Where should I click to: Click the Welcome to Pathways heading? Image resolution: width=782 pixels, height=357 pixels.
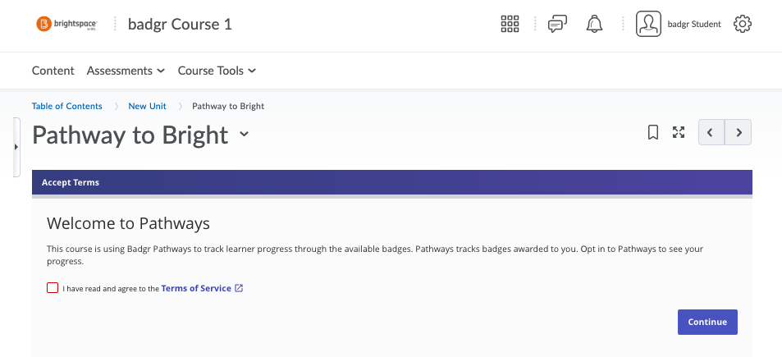[128, 223]
